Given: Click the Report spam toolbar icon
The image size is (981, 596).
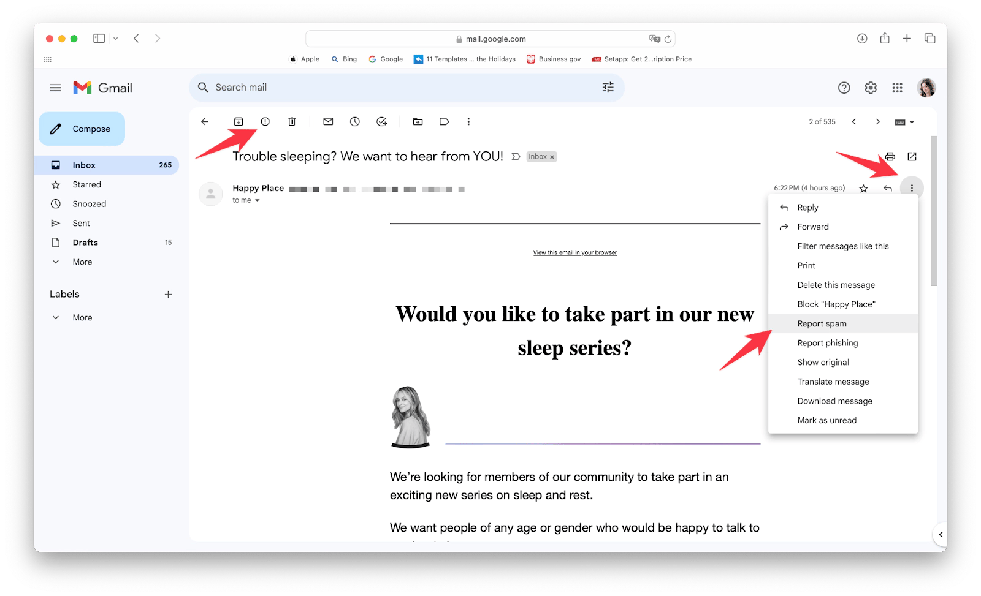Looking at the screenshot, I should [x=265, y=122].
